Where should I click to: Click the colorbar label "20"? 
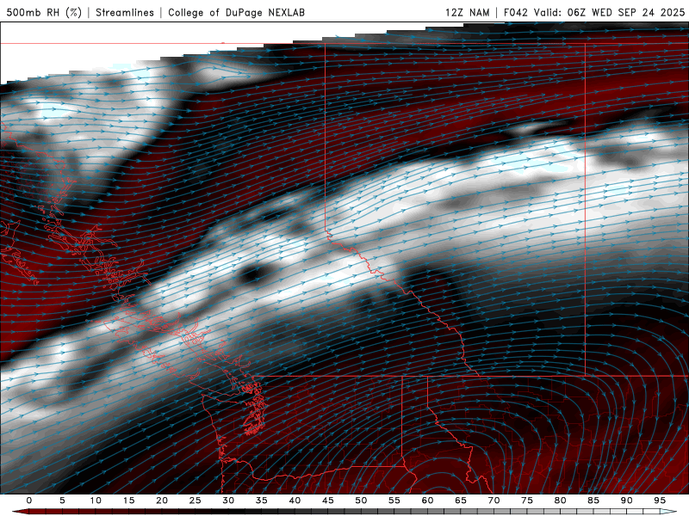(x=162, y=501)
